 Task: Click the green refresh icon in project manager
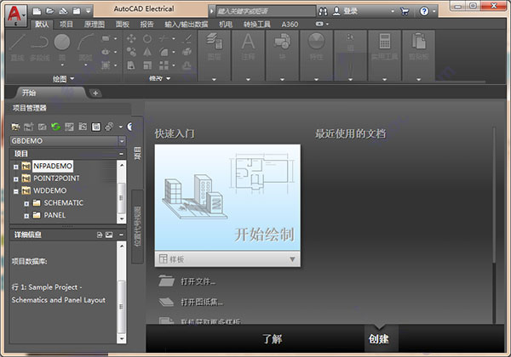tap(55, 127)
